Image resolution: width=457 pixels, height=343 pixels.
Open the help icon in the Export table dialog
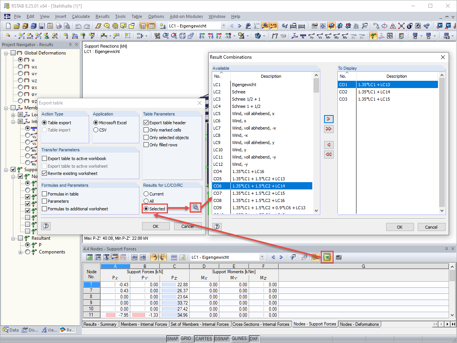pyautogui.click(x=46, y=226)
